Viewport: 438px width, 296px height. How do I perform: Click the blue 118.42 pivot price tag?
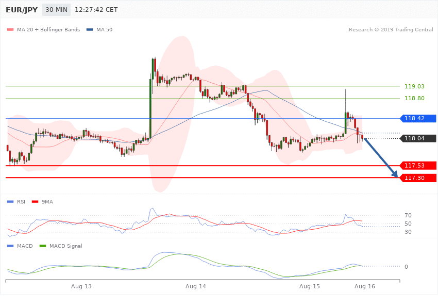[418, 118]
